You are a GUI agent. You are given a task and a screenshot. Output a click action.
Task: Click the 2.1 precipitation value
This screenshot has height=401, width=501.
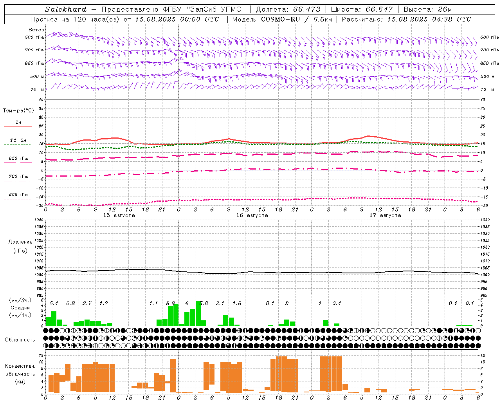click(x=220, y=303)
